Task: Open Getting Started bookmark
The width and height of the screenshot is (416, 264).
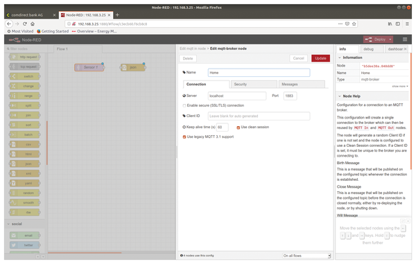Action: pos(53,31)
